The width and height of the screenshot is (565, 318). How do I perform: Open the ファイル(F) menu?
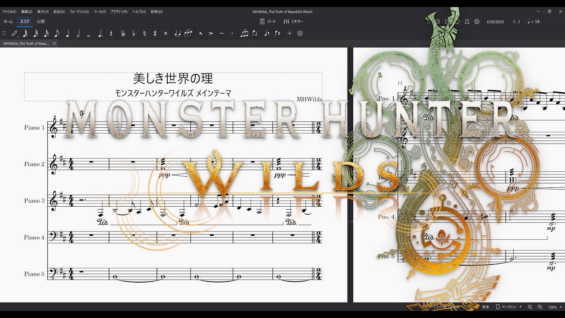(x=9, y=11)
